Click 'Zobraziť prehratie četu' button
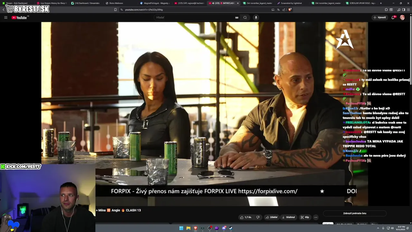This screenshot has width=412, height=232. 354,213
